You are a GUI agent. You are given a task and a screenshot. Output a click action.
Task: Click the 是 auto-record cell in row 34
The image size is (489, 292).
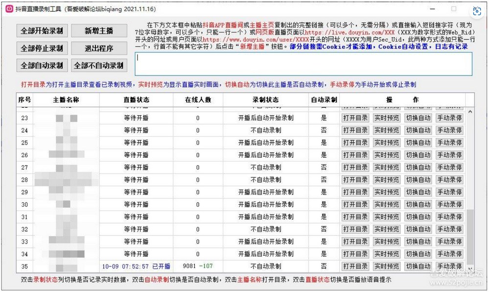324,254
